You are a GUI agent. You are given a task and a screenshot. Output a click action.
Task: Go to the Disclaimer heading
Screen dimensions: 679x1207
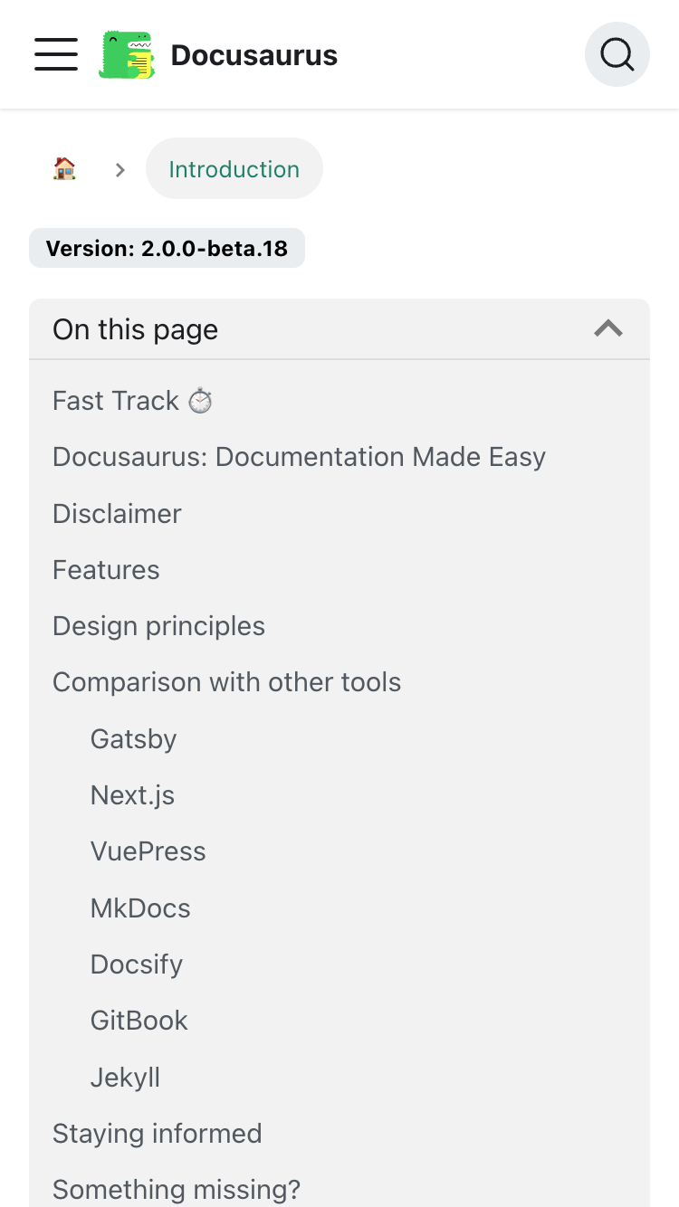(x=117, y=513)
